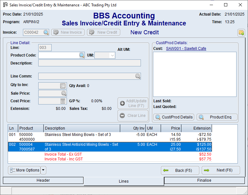
Task: Open the More Options dropdown arrow
Action: (43, 170)
